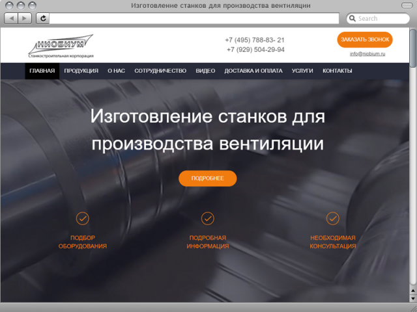Go back with the browser back arrow
This screenshot has height=312, width=417.
coord(12,18)
